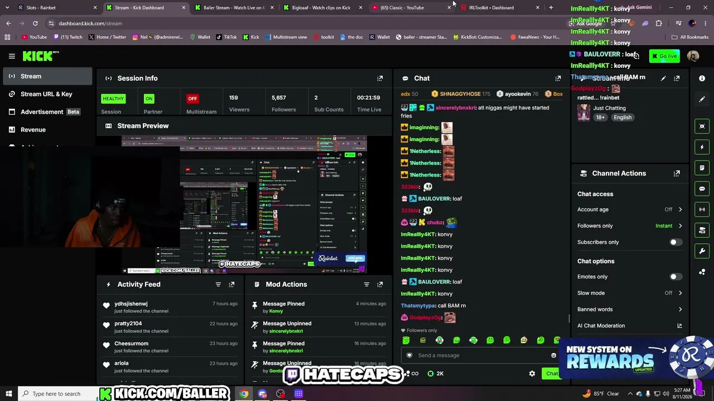Click in the Send a message field
This screenshot has height=401, width=714.
click(480, 355)
